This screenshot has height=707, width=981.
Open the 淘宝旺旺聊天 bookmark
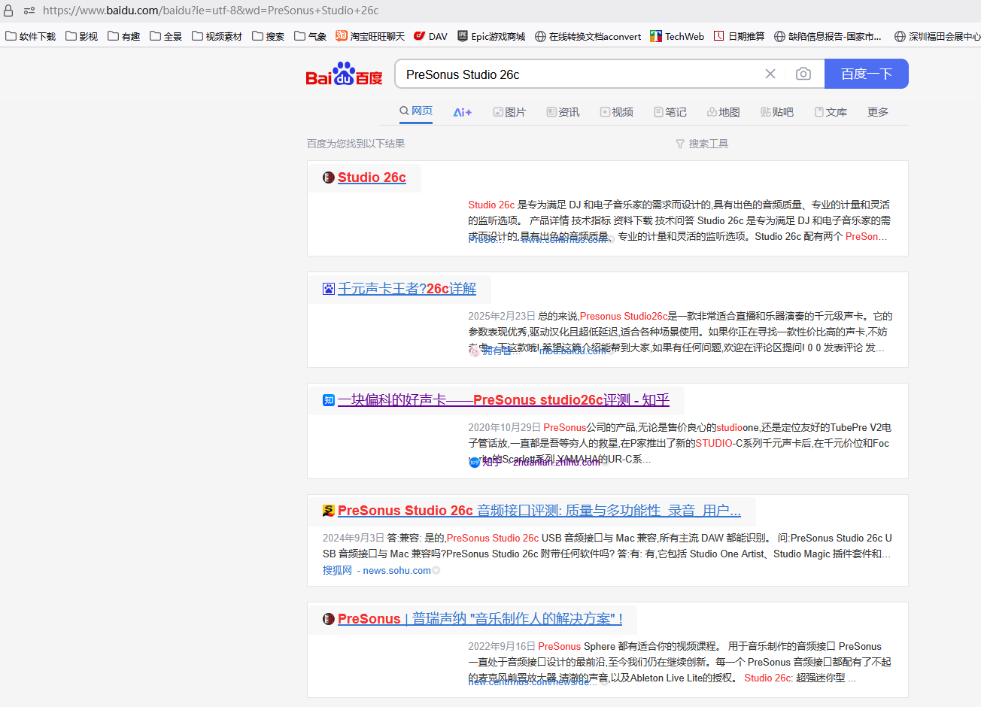370,36
